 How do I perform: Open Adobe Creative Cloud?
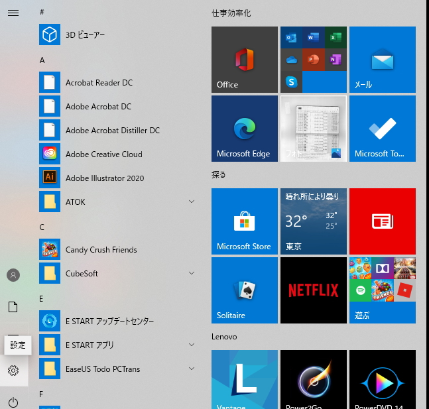click(117, 154)
